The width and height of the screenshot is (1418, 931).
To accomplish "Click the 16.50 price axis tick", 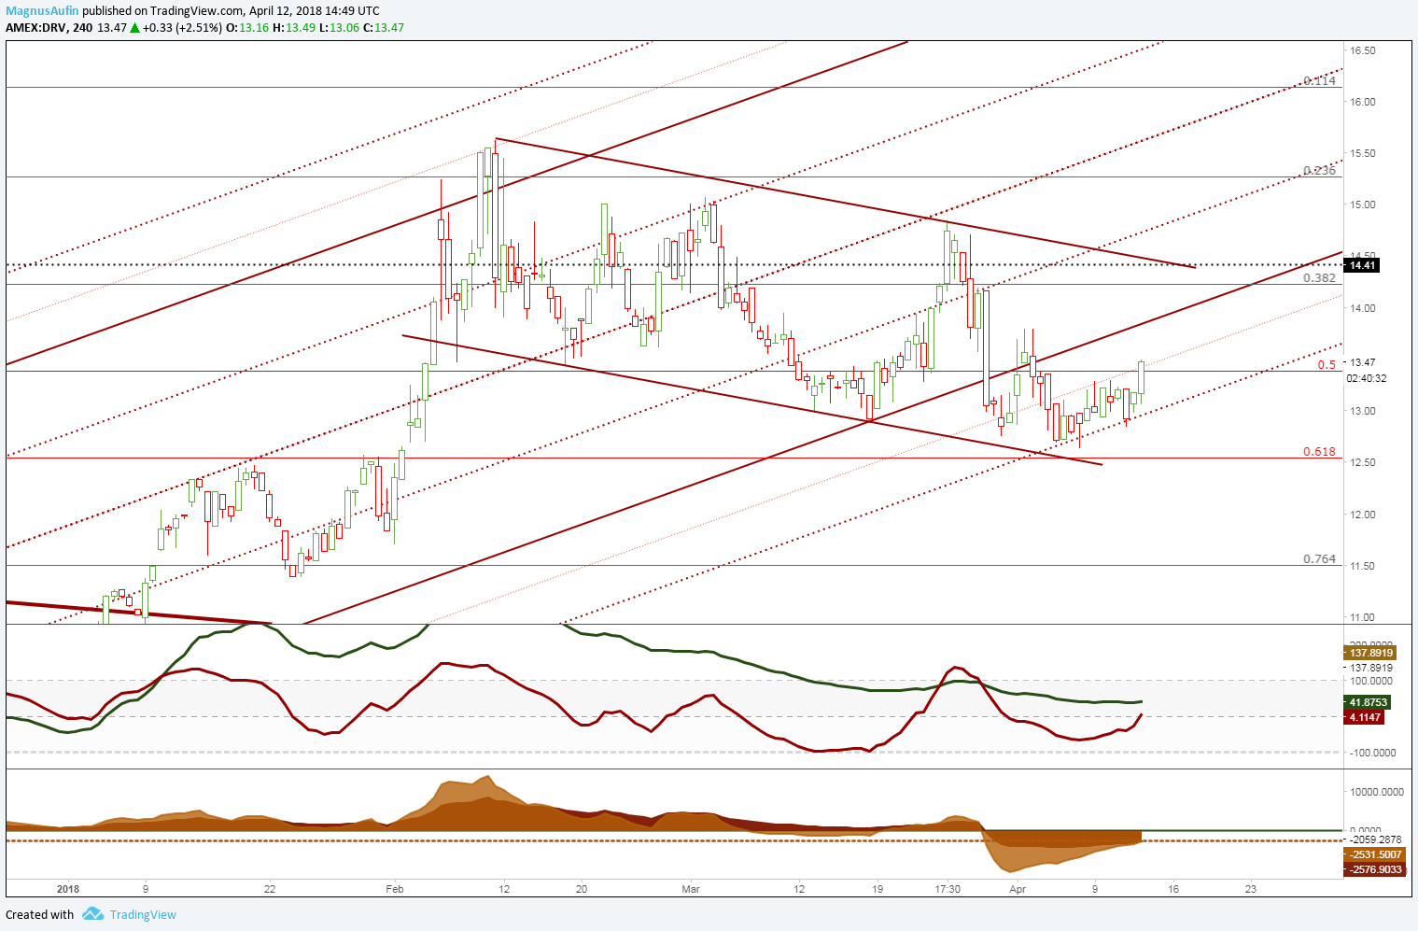I will click(1363, 50).
